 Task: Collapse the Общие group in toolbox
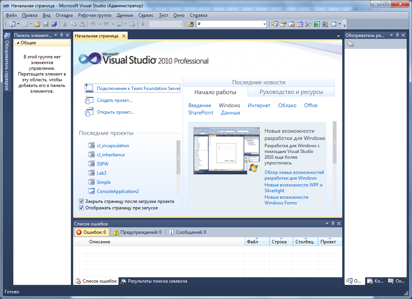coord(18,43)
